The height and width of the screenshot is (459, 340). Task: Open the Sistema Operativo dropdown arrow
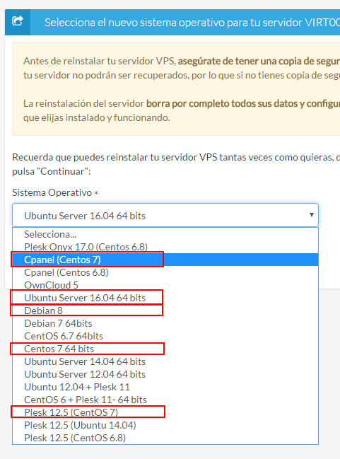coord(312,215)
